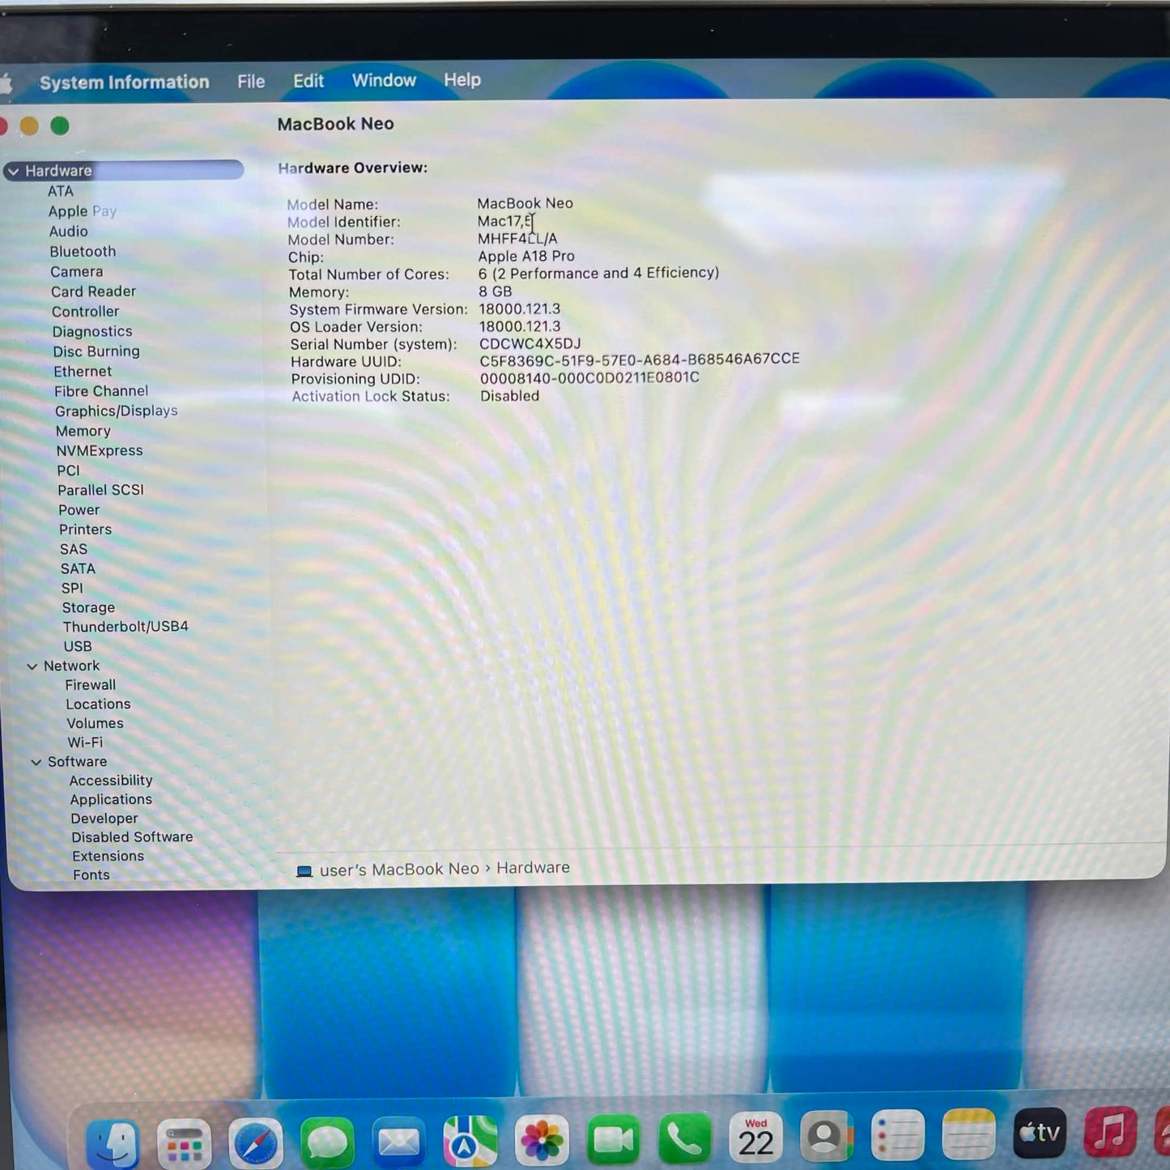Collapse the Software section
Screen dimensions: 1170x1170
tap(36, 763)
